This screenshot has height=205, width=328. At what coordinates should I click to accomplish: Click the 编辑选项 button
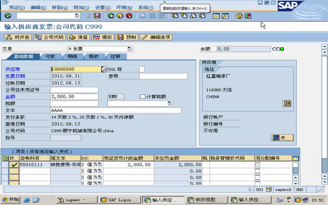(156, 37)
